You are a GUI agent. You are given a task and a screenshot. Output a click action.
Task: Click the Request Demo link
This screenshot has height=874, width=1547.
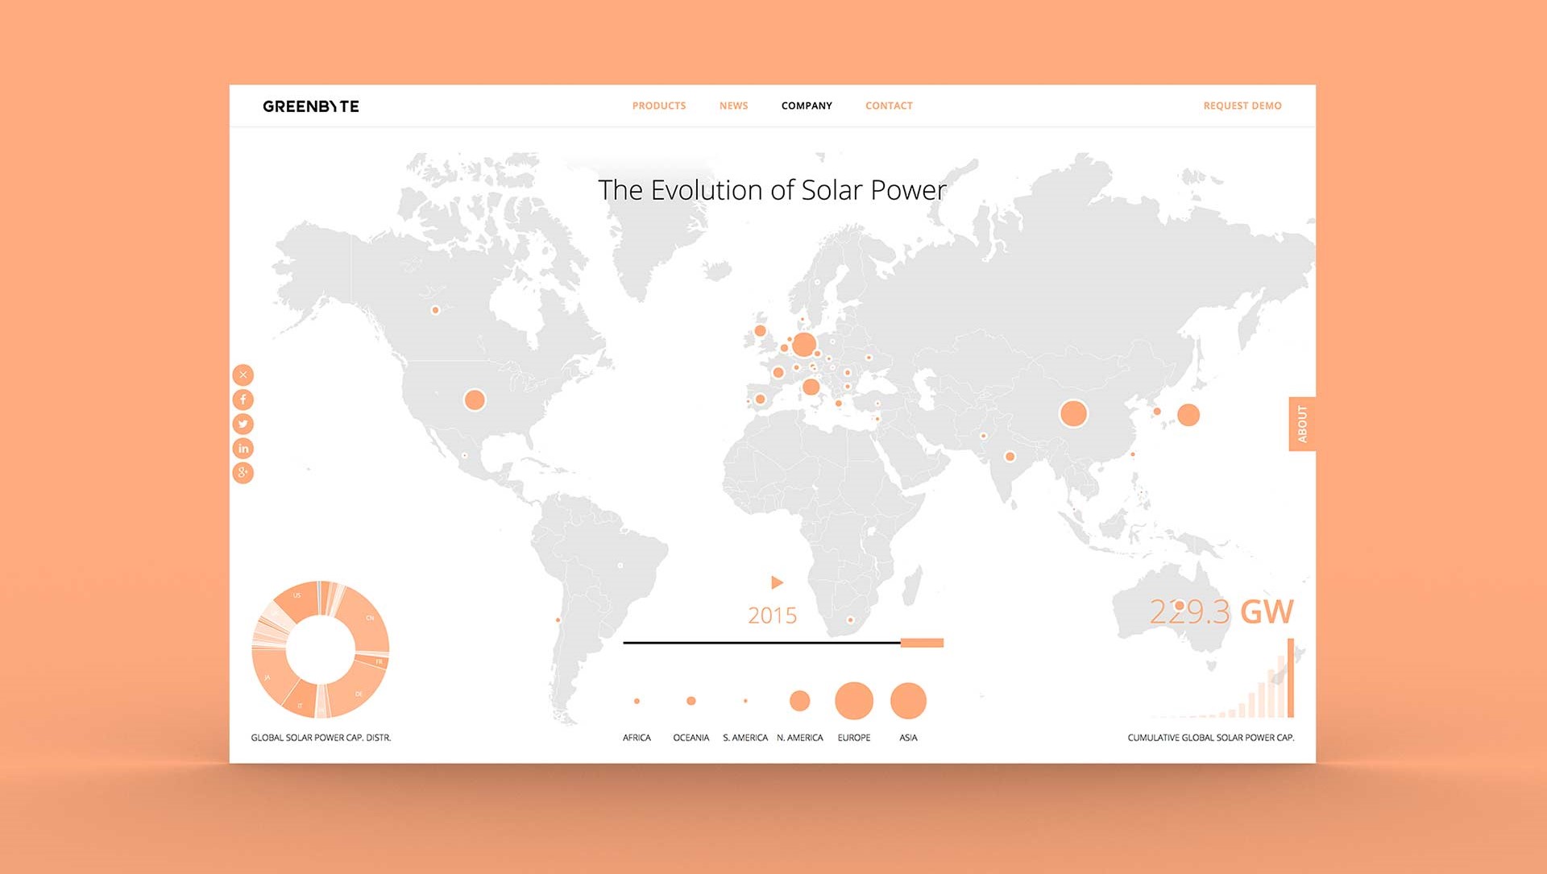coord(1242,106)
